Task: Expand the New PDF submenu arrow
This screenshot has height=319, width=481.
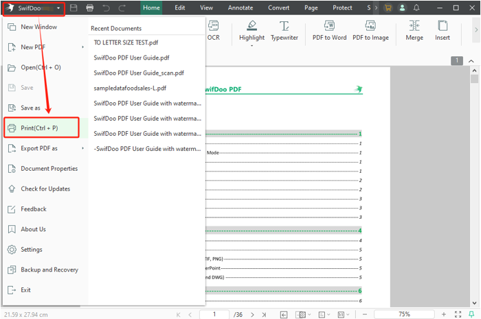Action: (82, 47)
